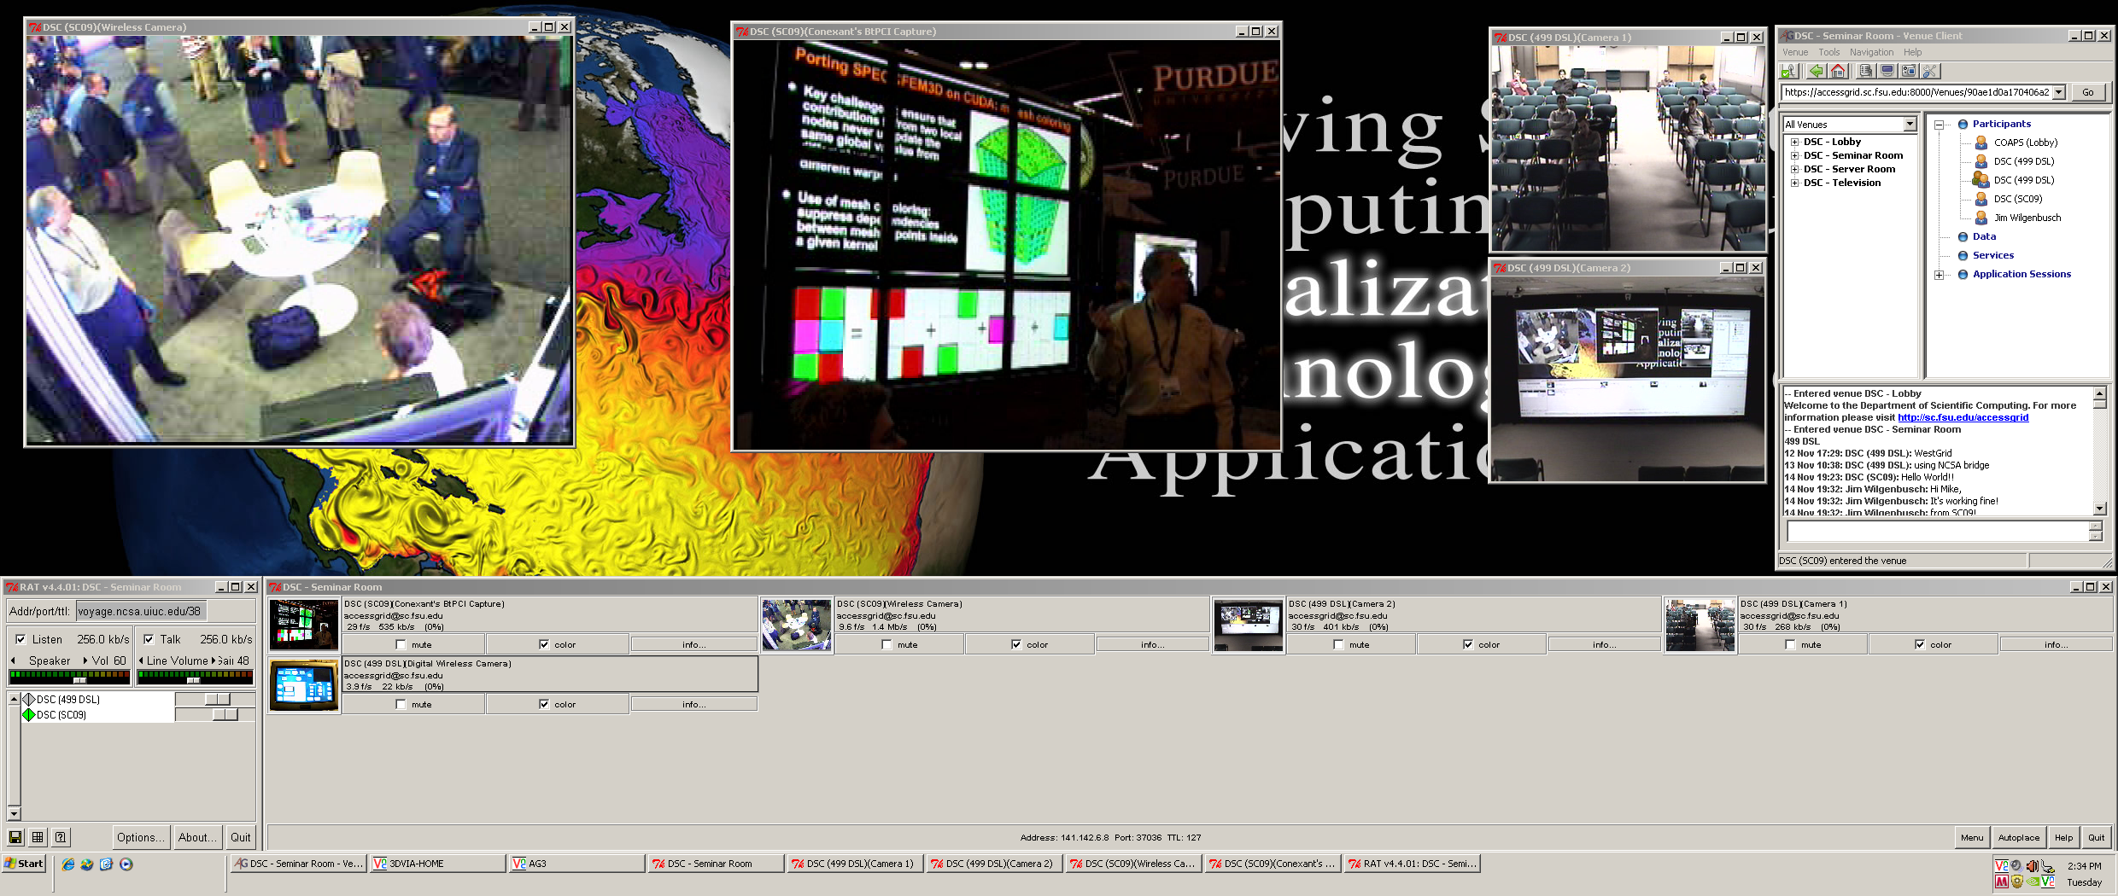
Task: Expand the DSC - Lobby tree node
Action: click(1795, 143)
